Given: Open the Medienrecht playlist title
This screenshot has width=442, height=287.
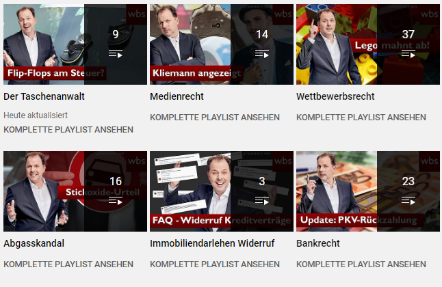Looking at the screenshot, I should [177, 96].
